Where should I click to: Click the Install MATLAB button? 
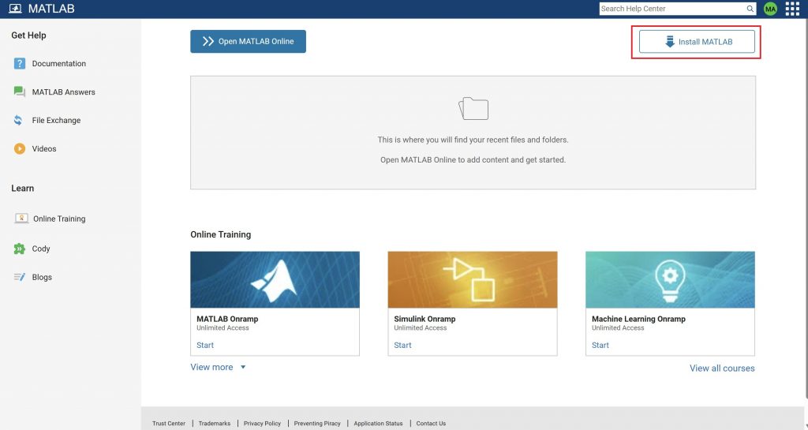point(697,42)
